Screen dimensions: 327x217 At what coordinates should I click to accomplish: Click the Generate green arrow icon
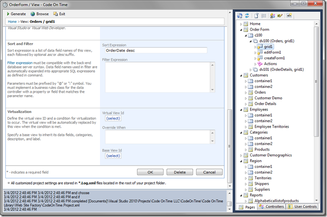(8, 14)
